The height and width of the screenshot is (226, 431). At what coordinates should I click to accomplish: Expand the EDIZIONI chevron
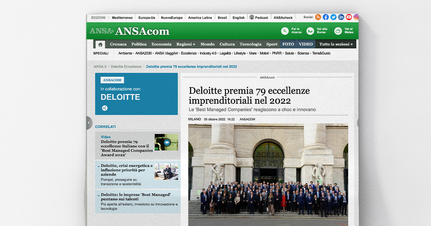pos(108,18)
